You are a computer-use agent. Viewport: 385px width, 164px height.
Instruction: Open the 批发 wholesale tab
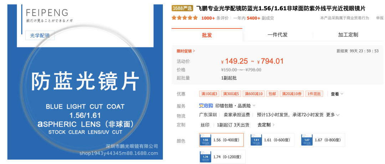[207, 35]
